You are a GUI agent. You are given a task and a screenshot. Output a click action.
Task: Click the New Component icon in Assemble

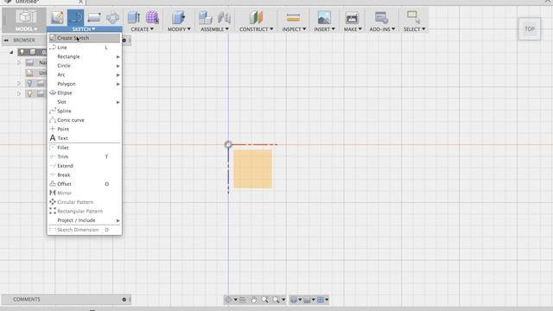[205, 17]
